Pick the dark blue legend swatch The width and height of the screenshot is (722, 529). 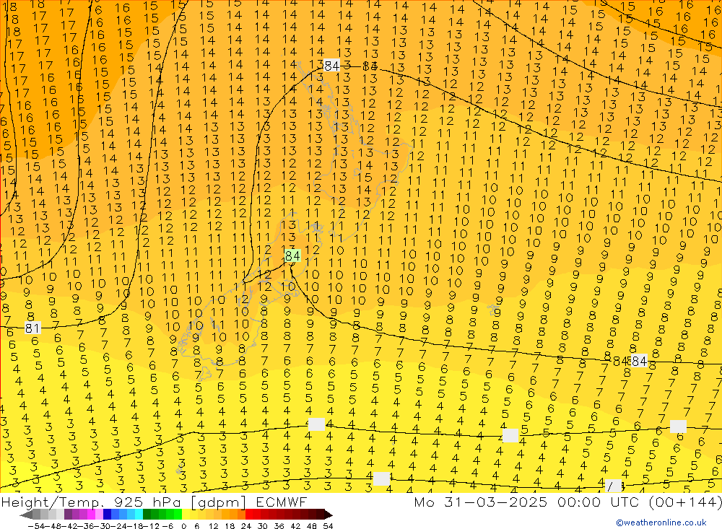(x=108, y=515)
